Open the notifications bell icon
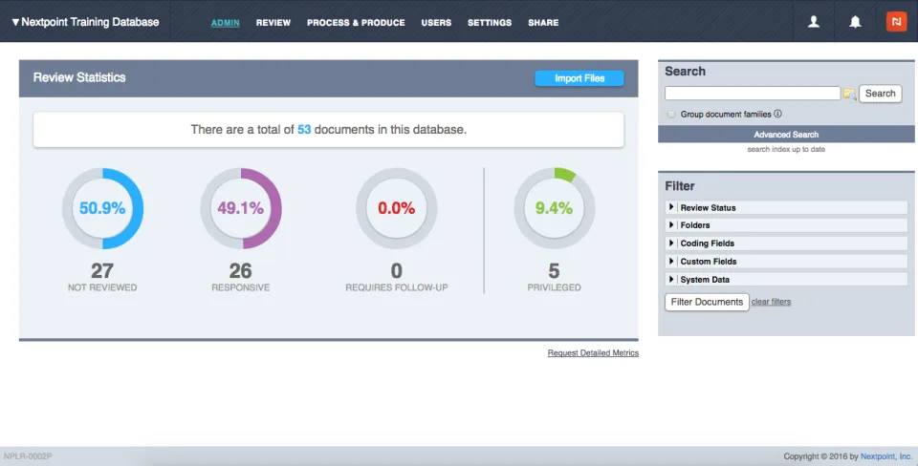 (x=855, y=22)
